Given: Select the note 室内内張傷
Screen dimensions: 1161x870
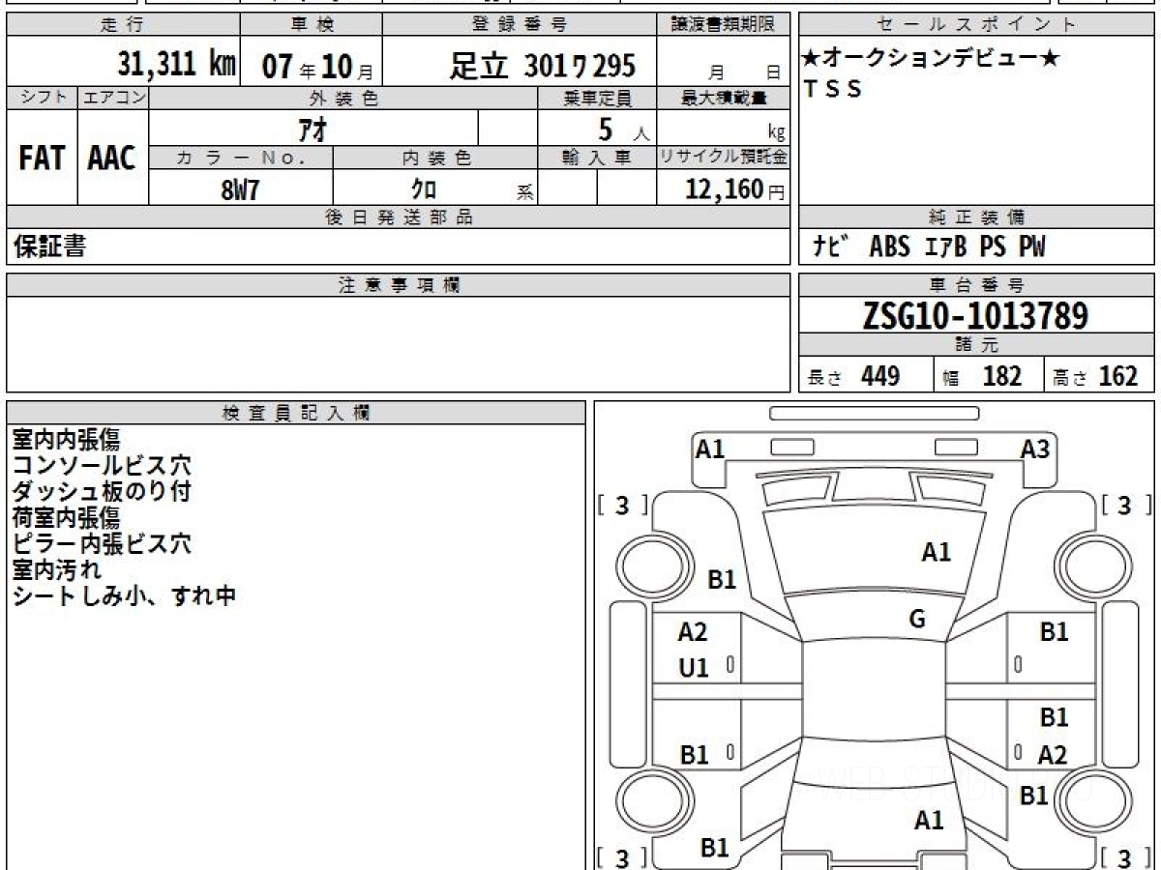Looking at the screenshot, I should [66, 440].
